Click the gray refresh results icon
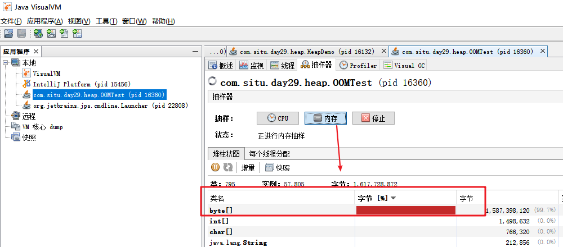The image size is (563, 247). point(227,167)
